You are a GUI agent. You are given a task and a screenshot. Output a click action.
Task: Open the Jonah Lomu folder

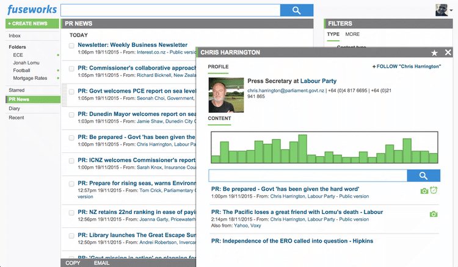tap(26, 63)
